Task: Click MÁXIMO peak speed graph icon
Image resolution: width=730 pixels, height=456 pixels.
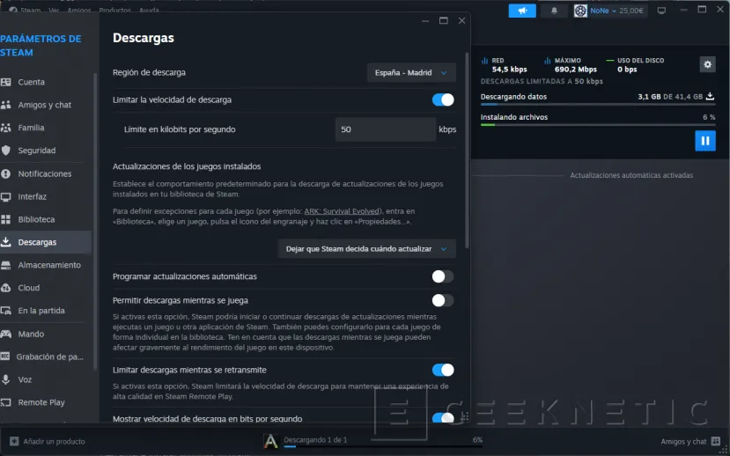Action: tap(548, 61)
